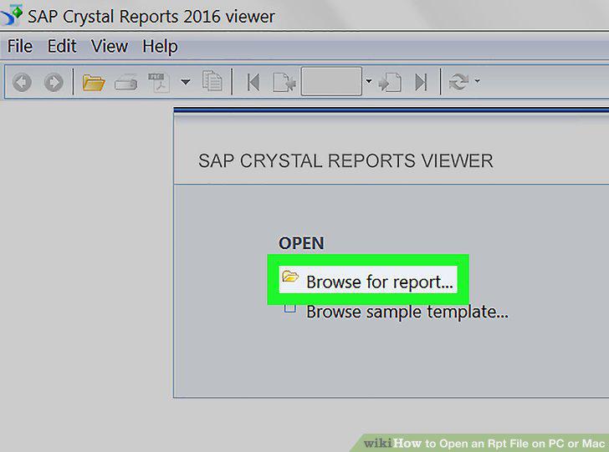Click the export to PDF icon
The image size is (609, 452).
click(159, 82)
